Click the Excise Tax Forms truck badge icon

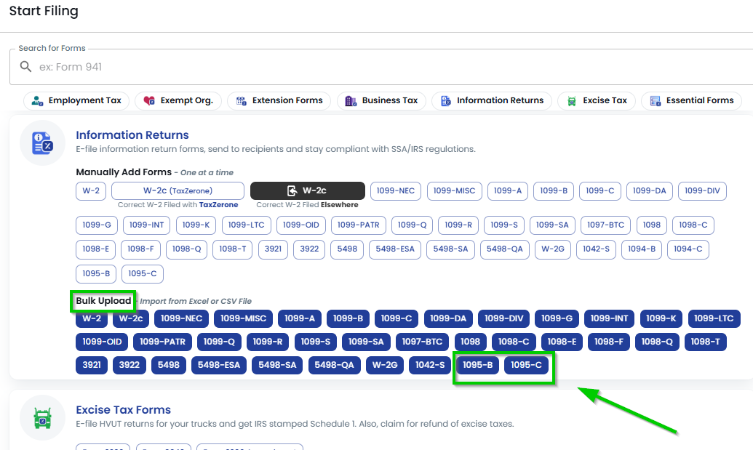(42, 418)
